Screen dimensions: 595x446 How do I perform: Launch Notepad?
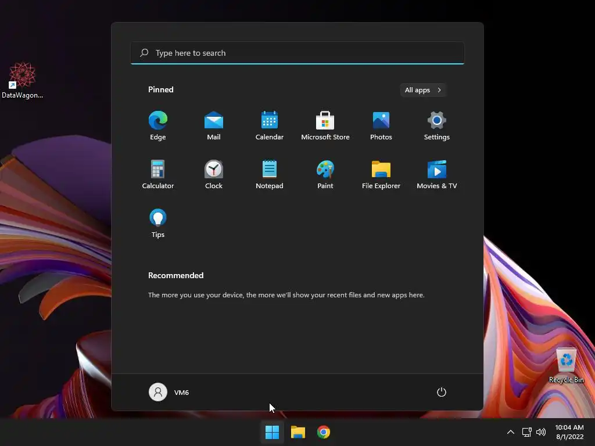[x=270, y=174]
